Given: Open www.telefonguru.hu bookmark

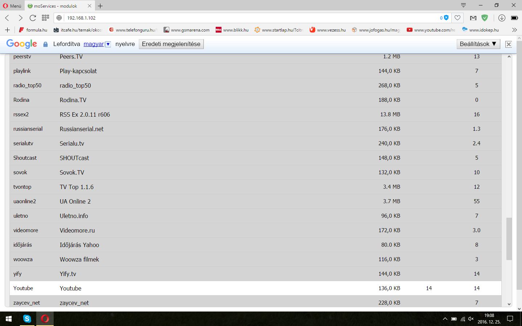Looking at the screenshot, I should [133, 30].
